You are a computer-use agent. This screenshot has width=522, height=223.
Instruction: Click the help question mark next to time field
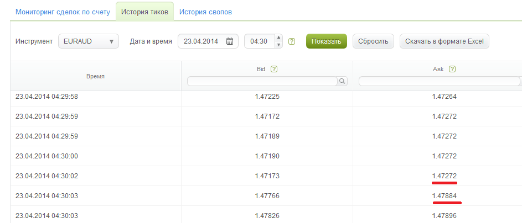point(292,41)
